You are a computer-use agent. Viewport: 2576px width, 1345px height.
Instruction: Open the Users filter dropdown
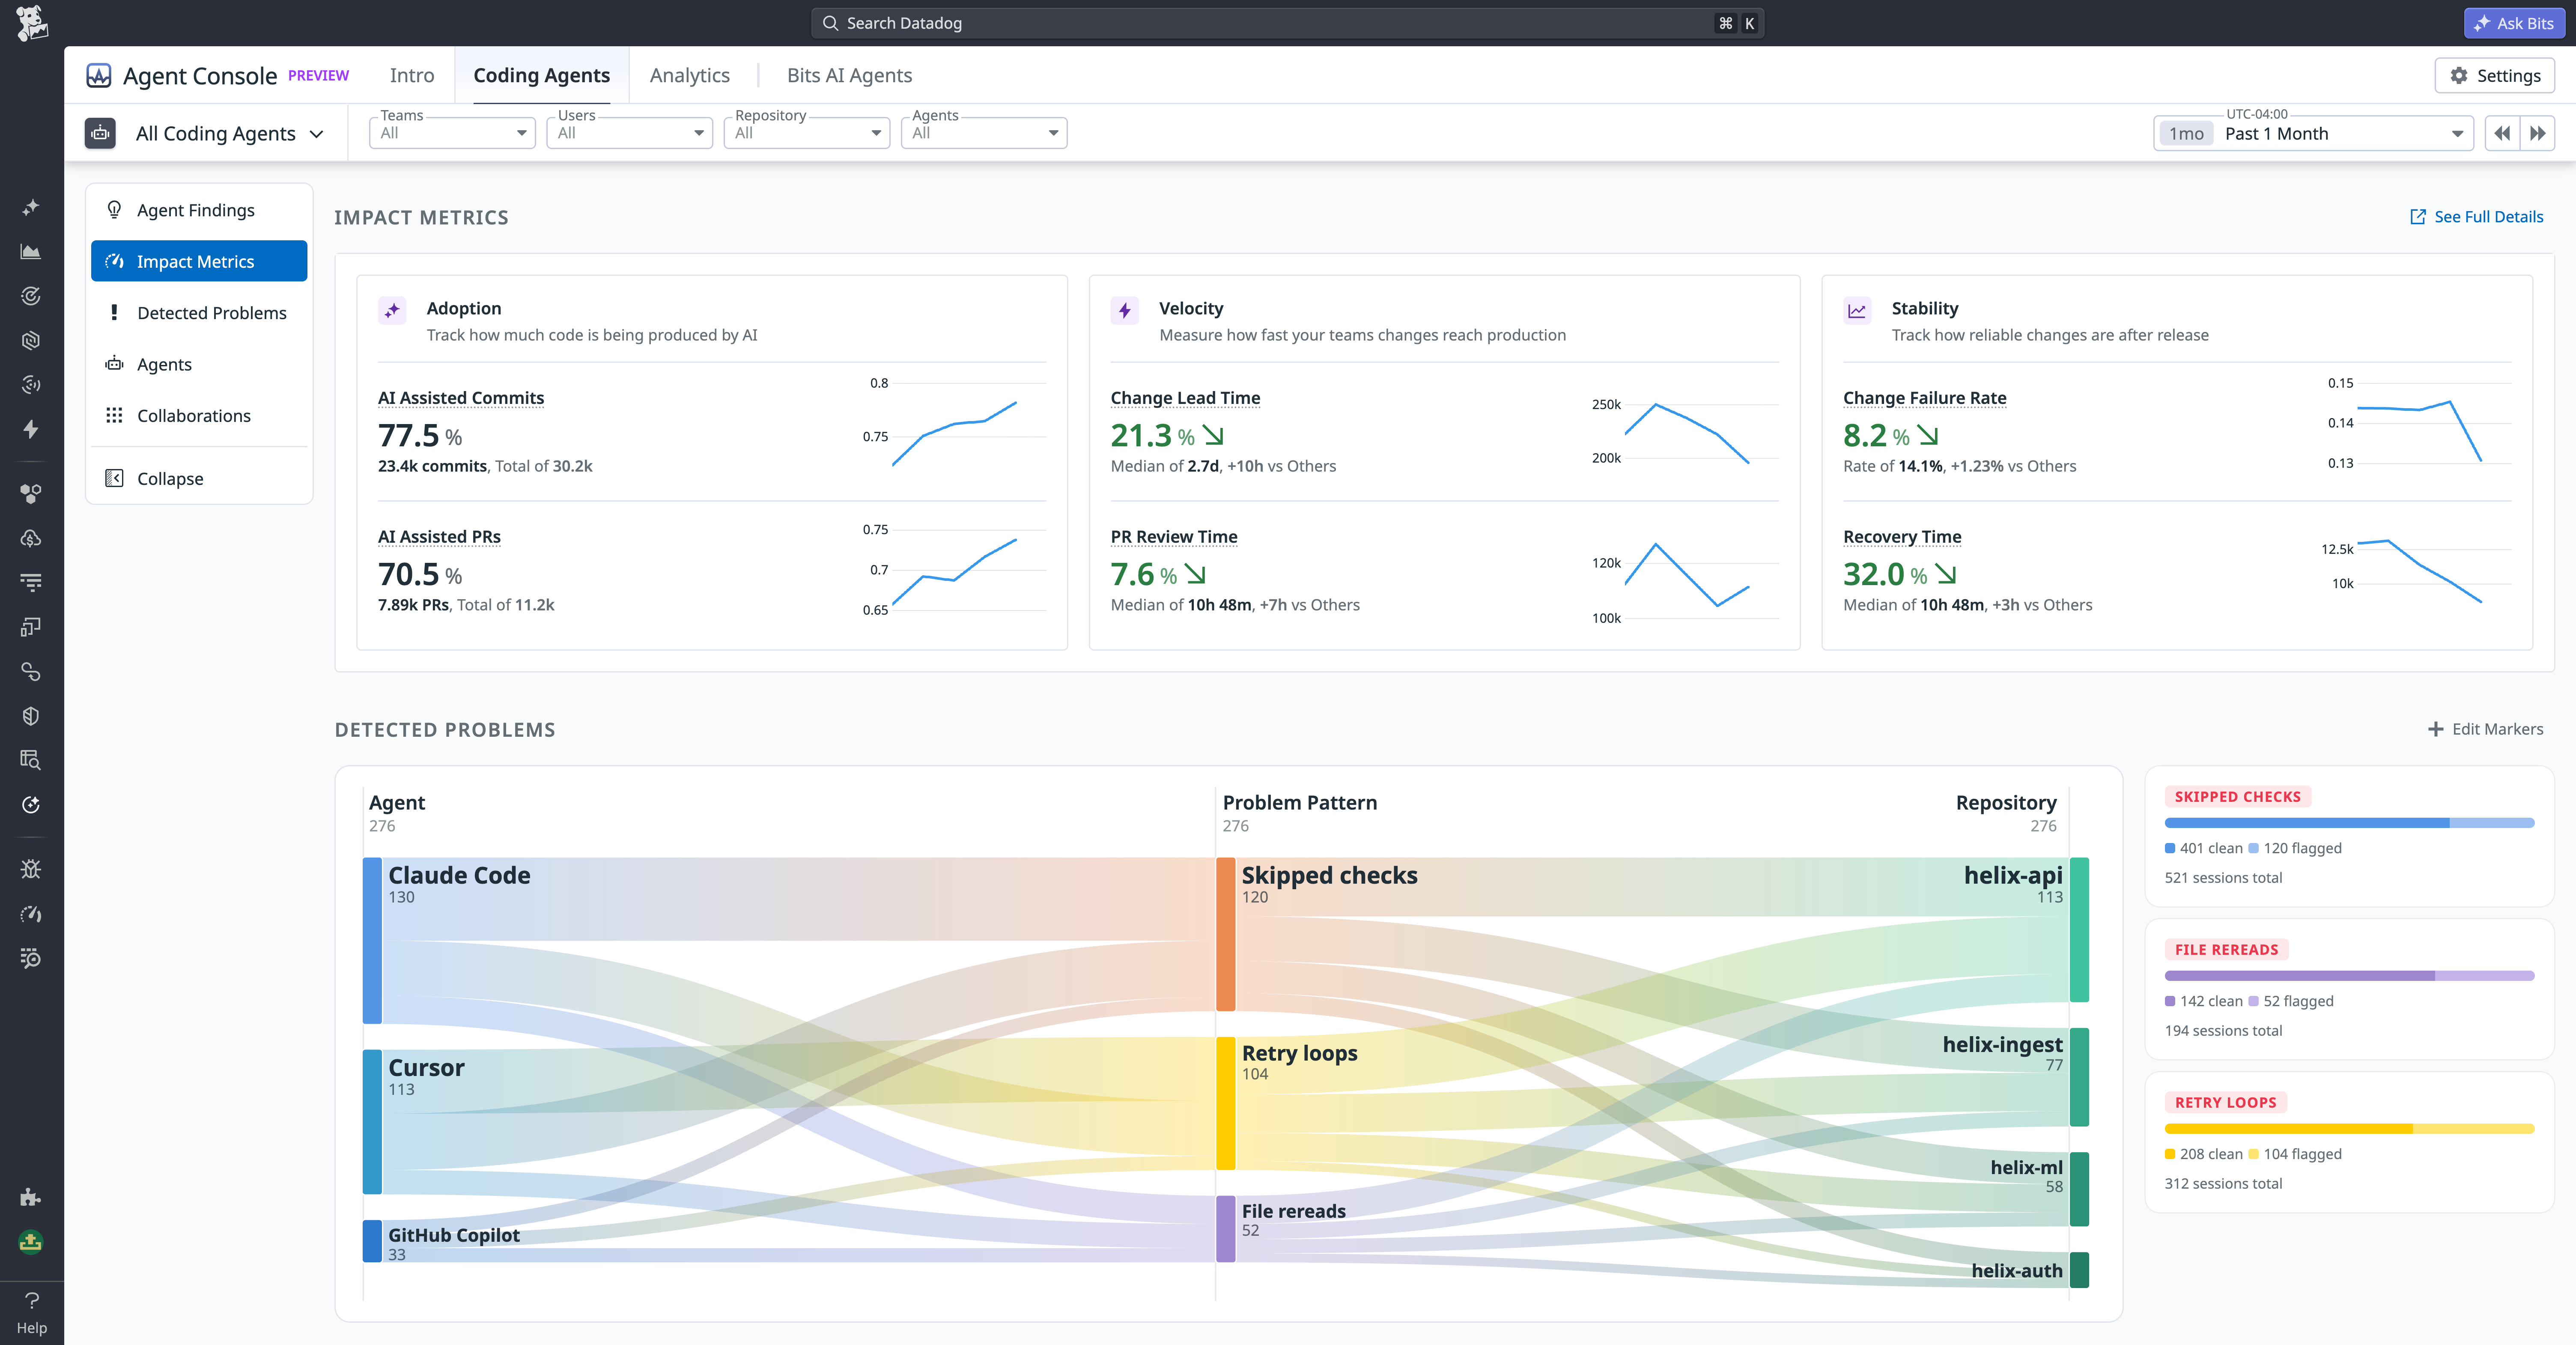pos(630,133)
